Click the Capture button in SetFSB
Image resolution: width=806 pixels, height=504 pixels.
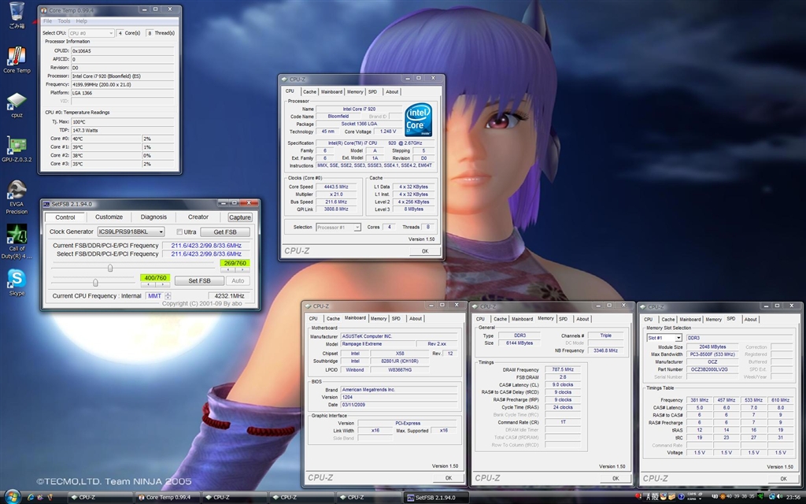click(240, 217)
